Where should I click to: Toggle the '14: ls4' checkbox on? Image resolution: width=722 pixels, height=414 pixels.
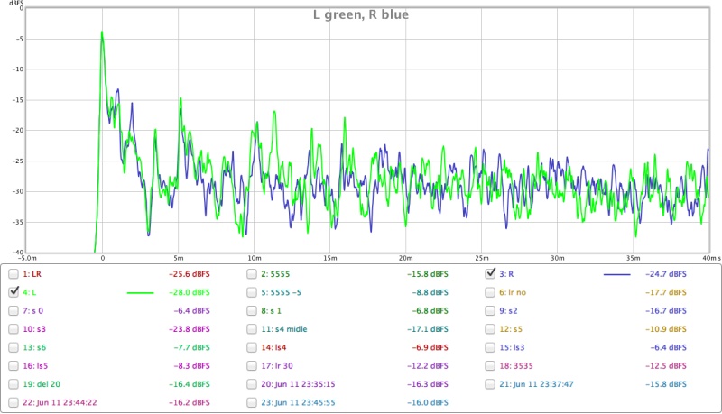[x=252, y=347]
